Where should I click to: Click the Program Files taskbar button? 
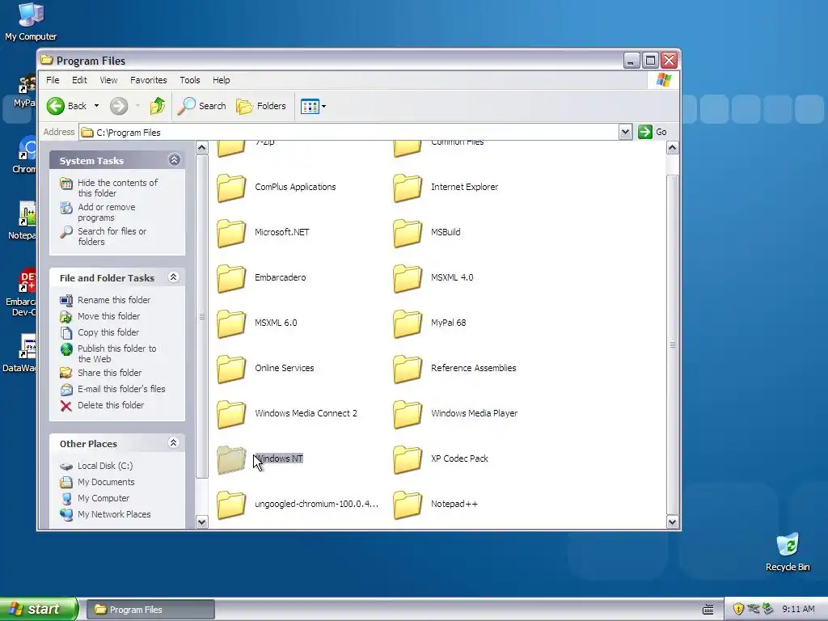tap(150, 610)
